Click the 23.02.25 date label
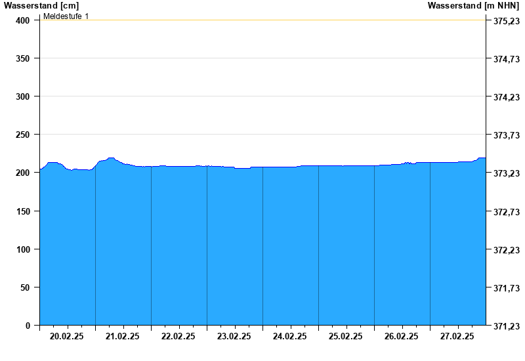 click(234, 336)
